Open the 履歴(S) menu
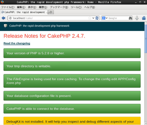The width and height of the screenshot is (147, 125). click(43, 7)
